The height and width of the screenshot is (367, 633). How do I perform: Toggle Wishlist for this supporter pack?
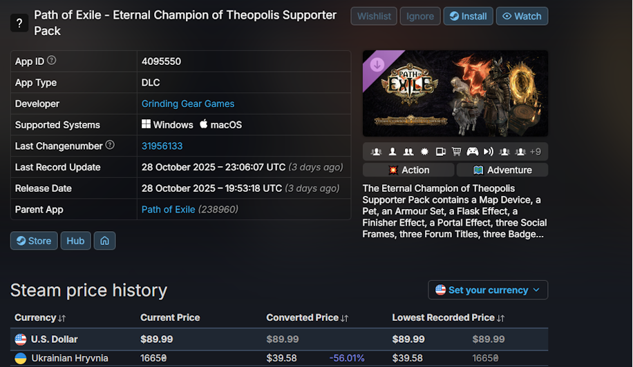pos(374,17)
